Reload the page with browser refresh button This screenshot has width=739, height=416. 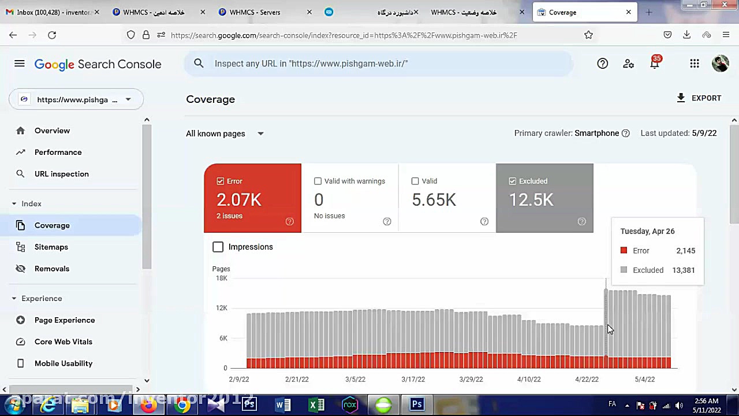[52, 35]
